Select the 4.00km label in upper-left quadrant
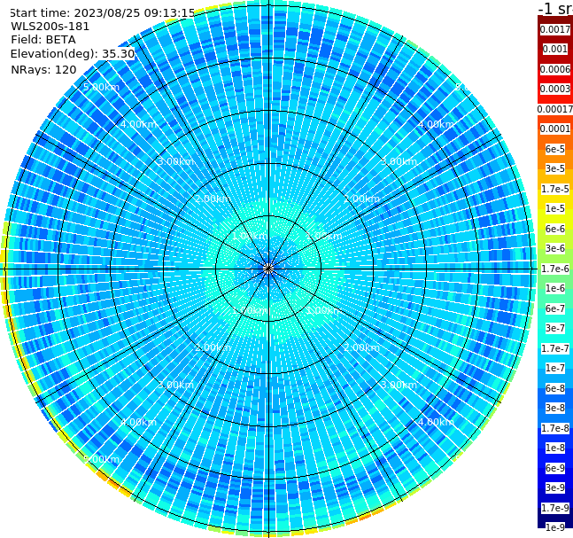The height and width of the screenshot is (538, 573). click(138, 124)
